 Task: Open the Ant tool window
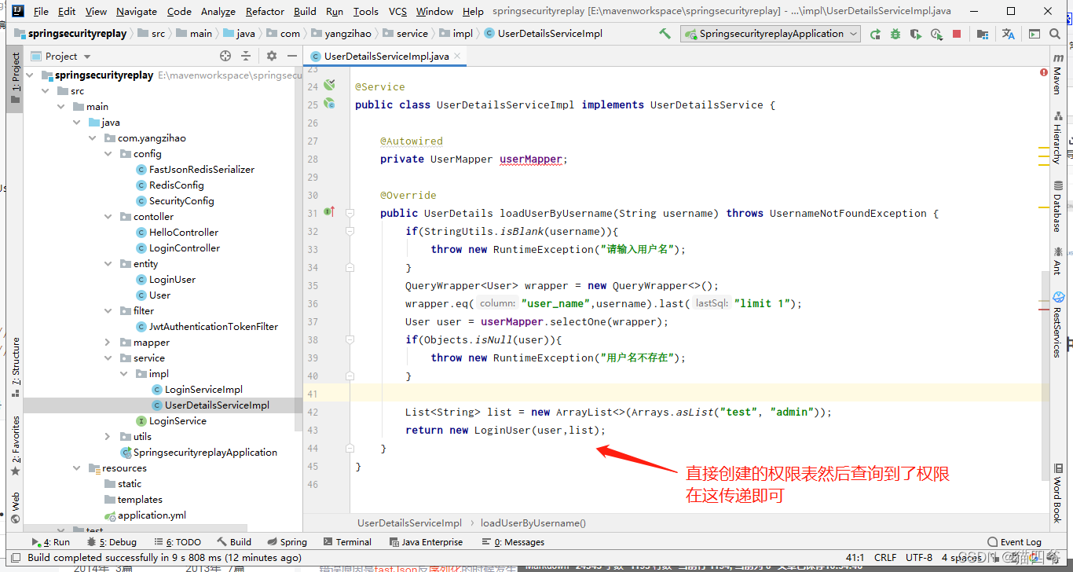click(x=1057, y=261)
